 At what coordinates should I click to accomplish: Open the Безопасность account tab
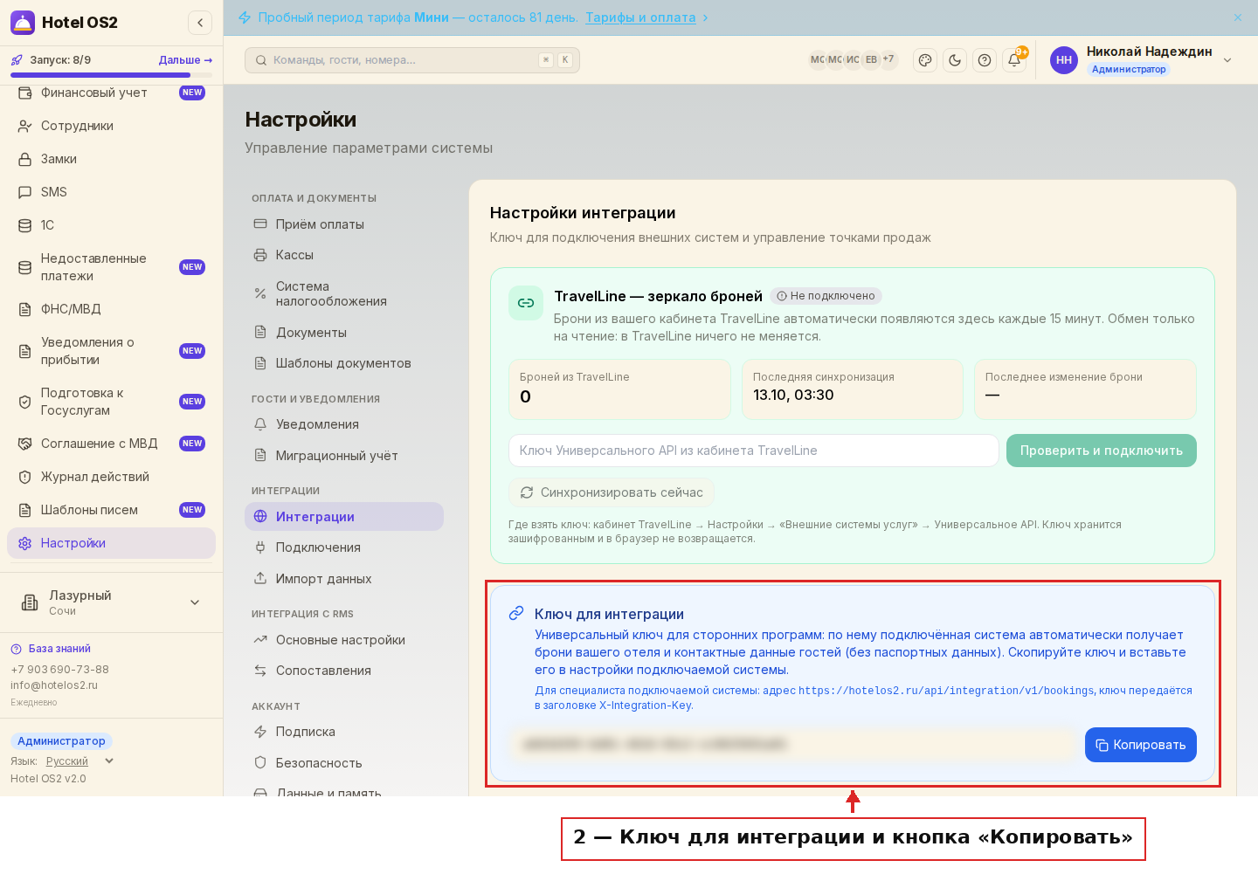tap(344, 763)
